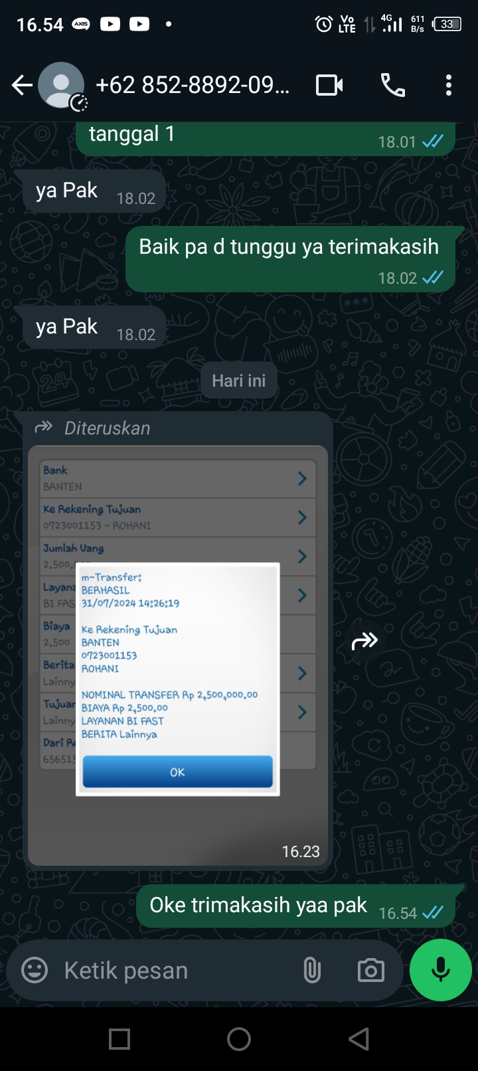478x1071 pixels.
Task: Start a video call
Action: coord(329,85)
